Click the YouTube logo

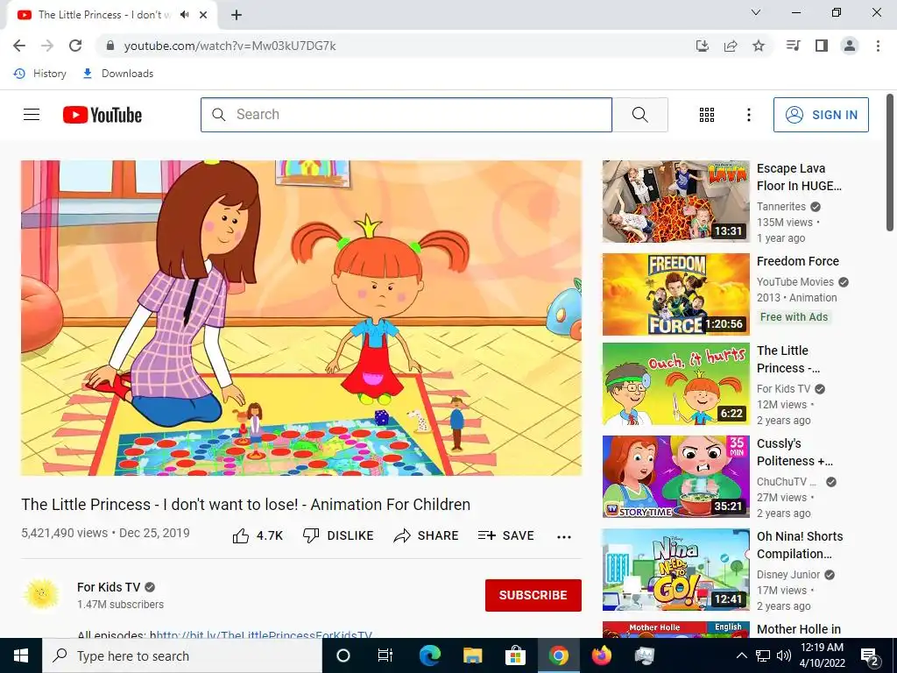(x=102, y=115)
